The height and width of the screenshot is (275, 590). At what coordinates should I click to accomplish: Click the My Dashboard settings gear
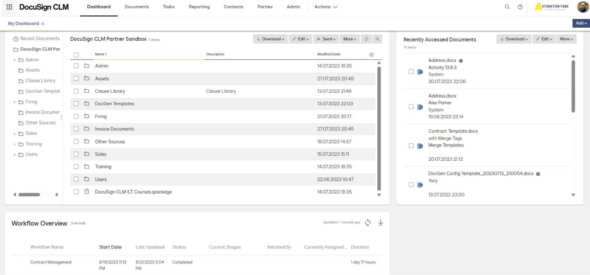(x=43, y=24)
